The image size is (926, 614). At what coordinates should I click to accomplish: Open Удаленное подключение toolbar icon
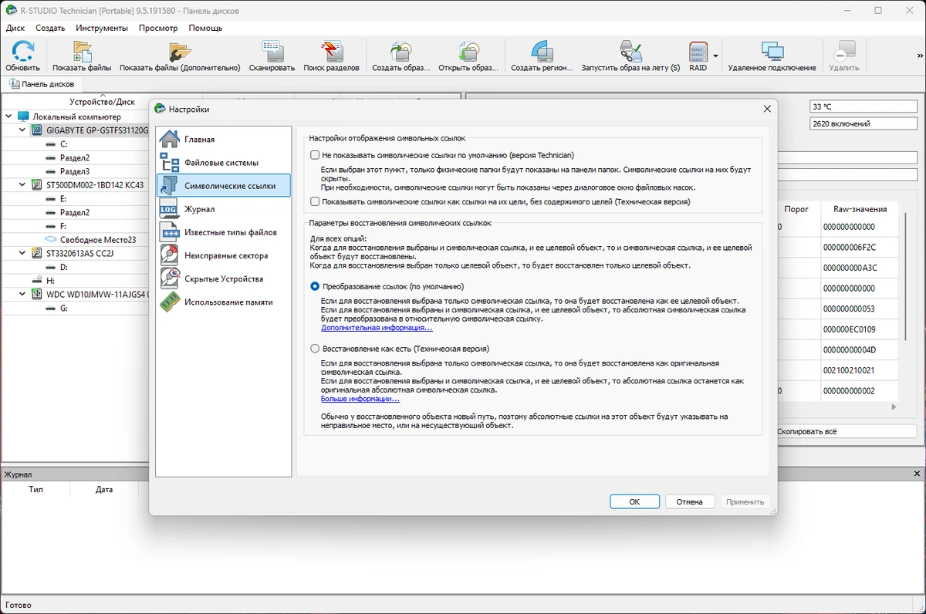pos(772,56)
